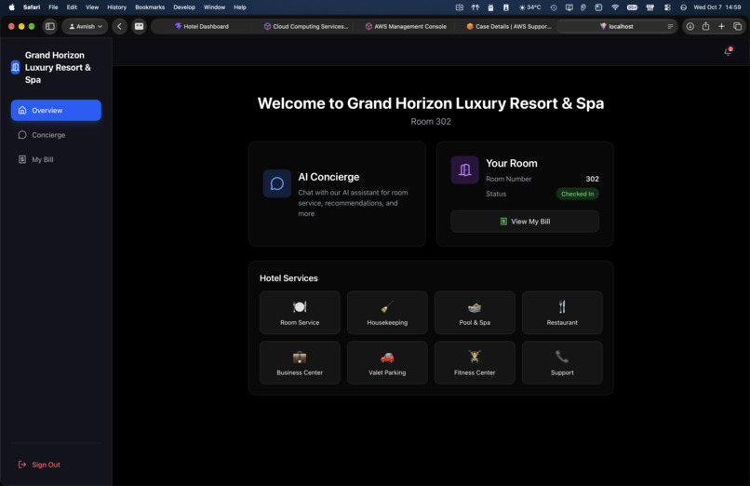Screen dimensions: 750x486
Task: Click the localhost address bar
Action: 617,26
